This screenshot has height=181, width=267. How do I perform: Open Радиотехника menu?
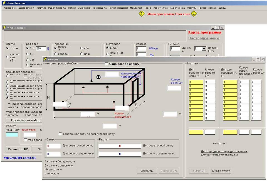(x=177, y=8)
